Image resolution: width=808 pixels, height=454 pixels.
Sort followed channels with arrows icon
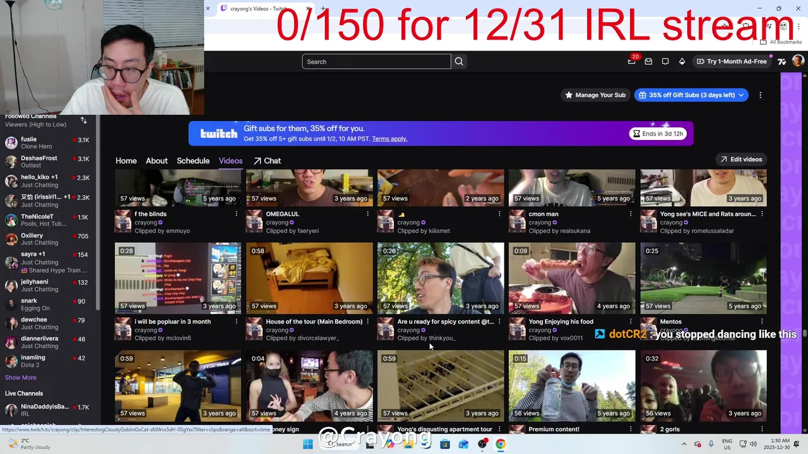[83, 120]
